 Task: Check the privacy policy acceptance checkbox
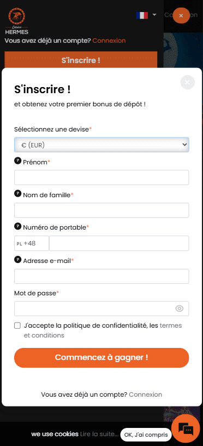click(x=17, y=325)
